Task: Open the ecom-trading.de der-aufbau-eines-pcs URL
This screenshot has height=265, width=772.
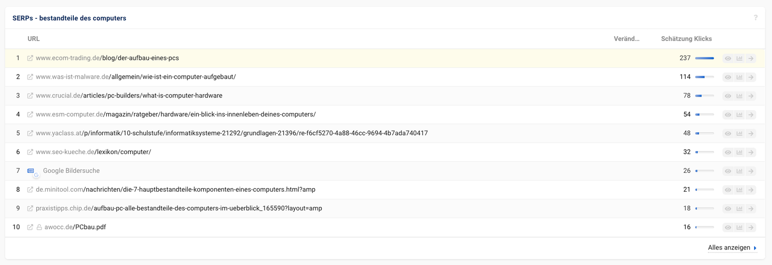Action: tap(107, 58)
